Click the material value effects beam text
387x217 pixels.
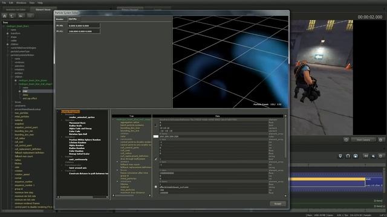pyautogui.click(x=174, y=187)
